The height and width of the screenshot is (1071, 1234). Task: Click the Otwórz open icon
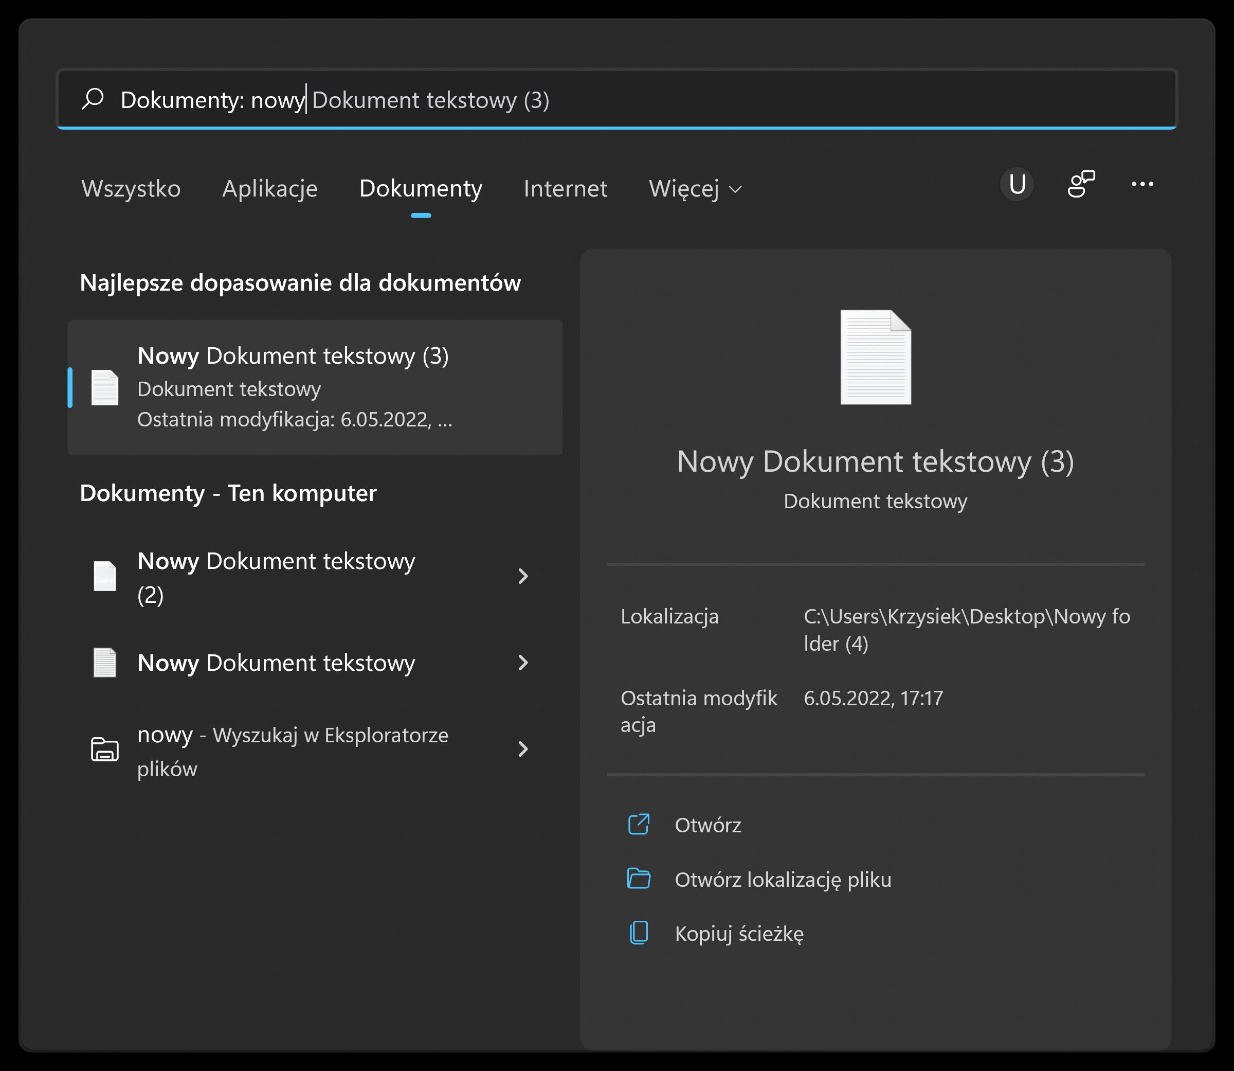639,825
